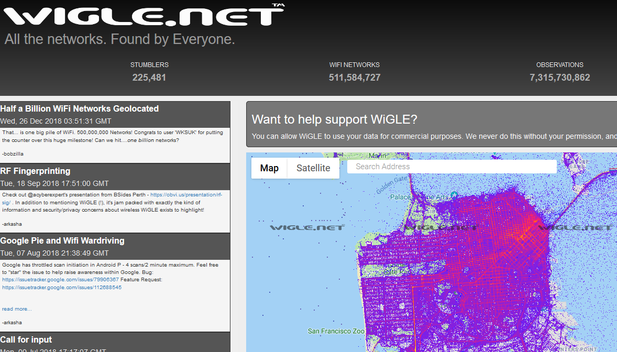Viewport: 617px width, 352px height.
Task: Open issuetracker link ending in 112688545
Action: (62, 288)
